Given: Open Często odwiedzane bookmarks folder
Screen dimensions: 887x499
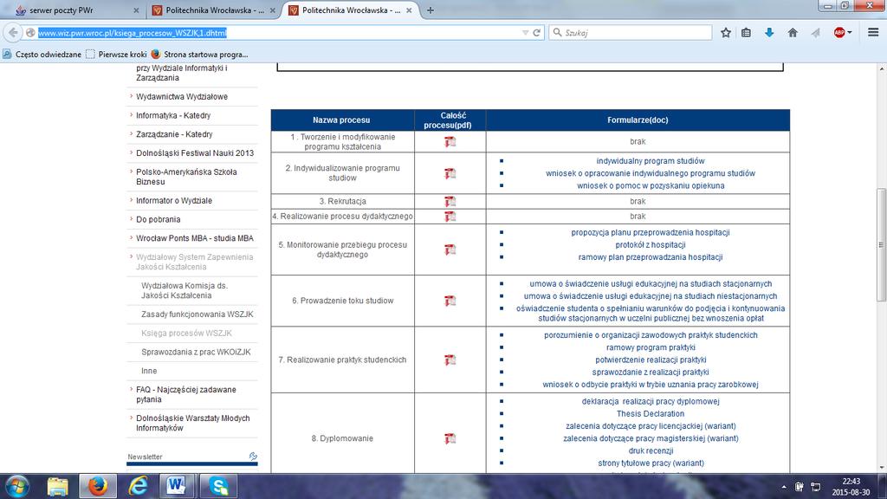Looking at the screenshot, I should click(42, 55).
